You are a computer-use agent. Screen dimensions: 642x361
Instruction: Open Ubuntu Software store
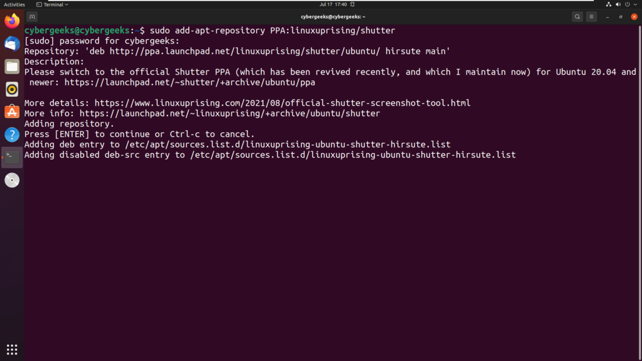[x=12, y=112]
